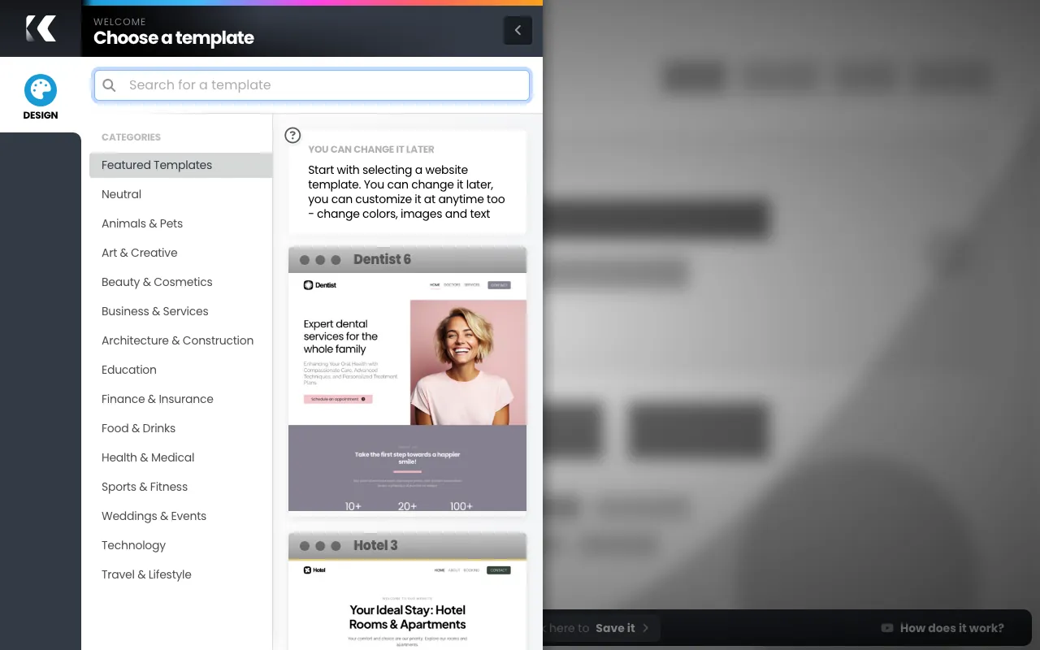This screenshot has width=1040, height=650.
Task: Select the Technology category
Action: 180,545
